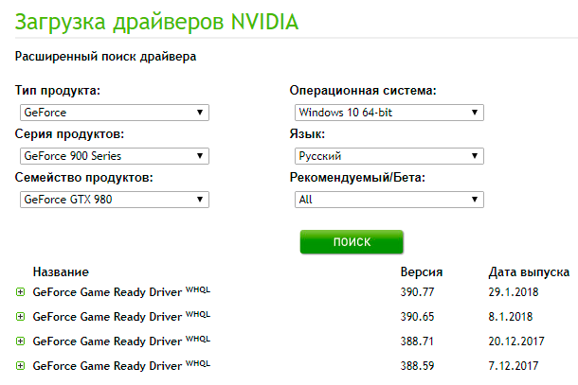This screenshot has height=385, width=578.
Task: Open GeForce Game Ready Driver dated 8.1.2018
Action: [121, 317]
